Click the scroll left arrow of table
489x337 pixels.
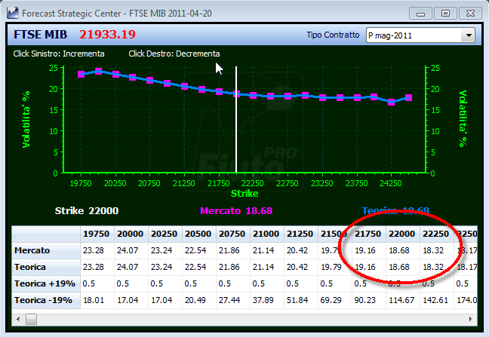tap(18, 319)
